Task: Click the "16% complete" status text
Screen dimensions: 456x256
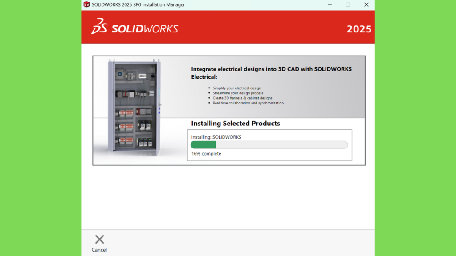Action: 206,153
